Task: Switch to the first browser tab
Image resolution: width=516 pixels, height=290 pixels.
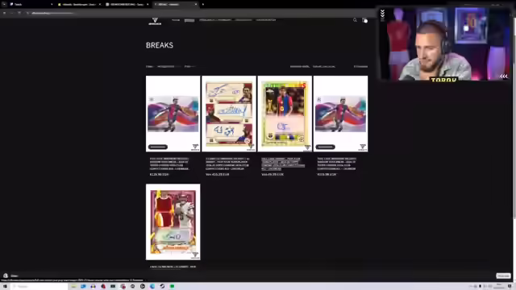Action: (31, 4)
